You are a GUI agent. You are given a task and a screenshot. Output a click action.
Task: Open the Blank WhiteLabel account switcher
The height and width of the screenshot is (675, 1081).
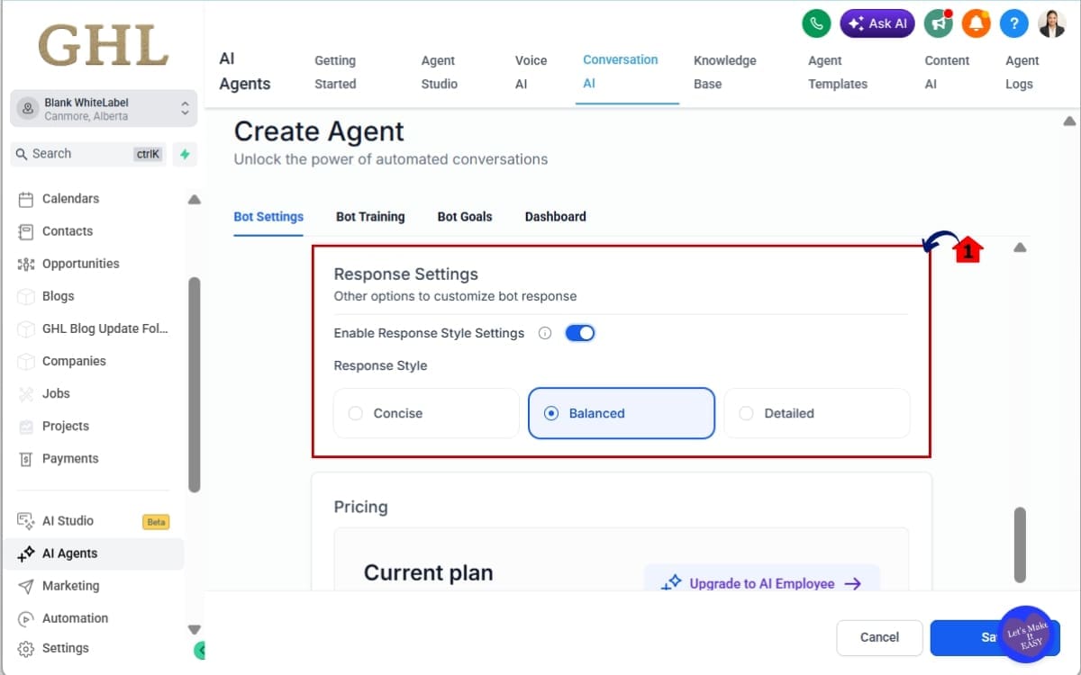click(104, 109)
